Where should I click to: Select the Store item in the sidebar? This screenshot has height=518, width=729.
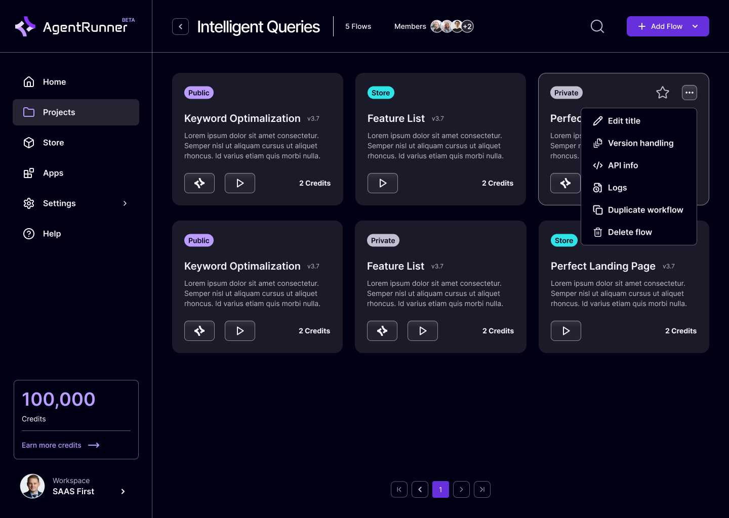tap(53, 143)
